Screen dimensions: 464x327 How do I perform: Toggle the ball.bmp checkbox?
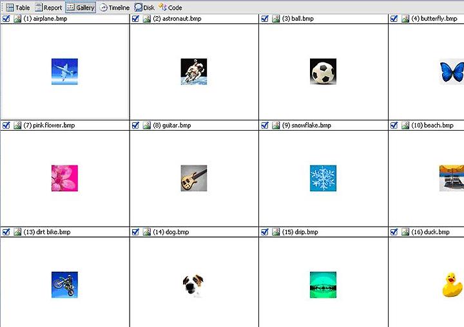[265, 19]
